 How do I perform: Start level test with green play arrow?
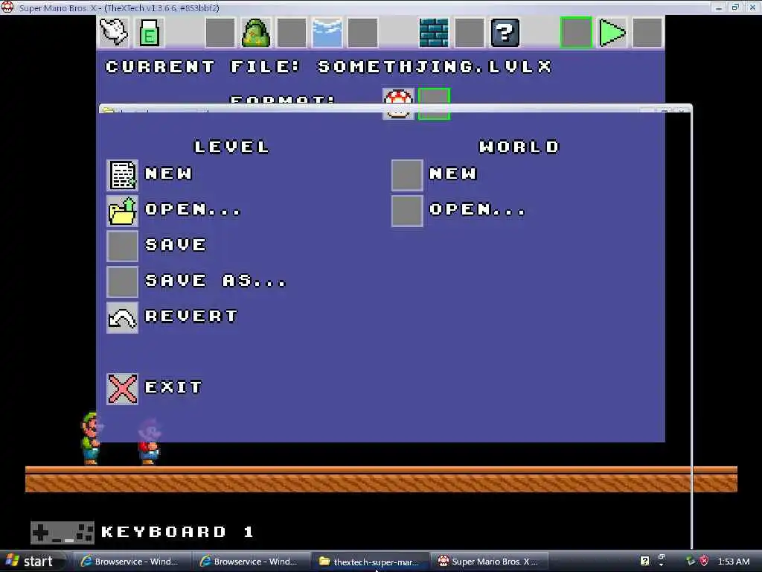[x=612, y=33]
